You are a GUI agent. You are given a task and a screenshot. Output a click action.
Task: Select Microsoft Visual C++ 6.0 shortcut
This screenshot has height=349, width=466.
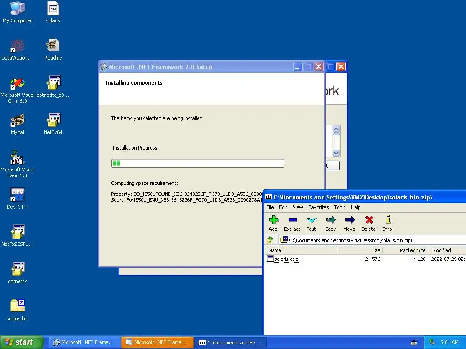17,90
